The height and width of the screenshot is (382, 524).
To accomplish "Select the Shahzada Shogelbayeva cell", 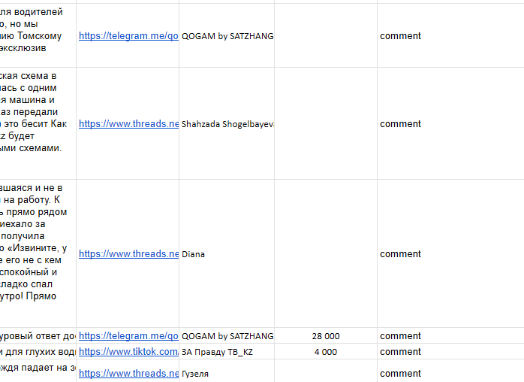I will 227,124.
